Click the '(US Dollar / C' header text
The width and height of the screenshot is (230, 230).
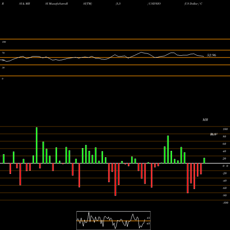193,4
